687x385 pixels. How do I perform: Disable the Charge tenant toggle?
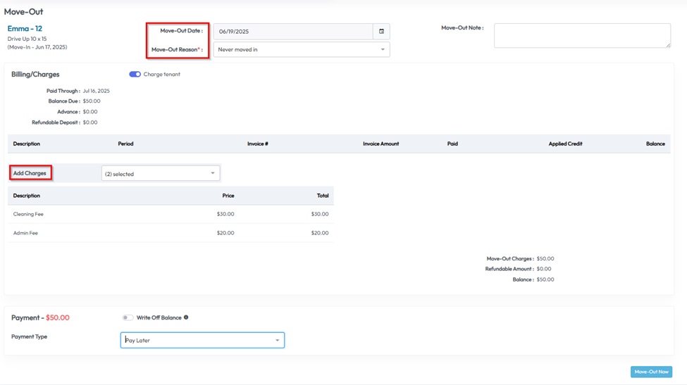[135, 75]
